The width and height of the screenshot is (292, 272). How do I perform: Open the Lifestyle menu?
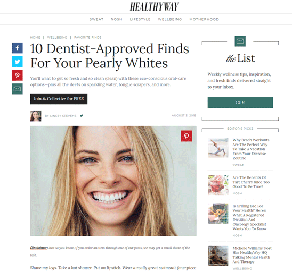(140, 19)
